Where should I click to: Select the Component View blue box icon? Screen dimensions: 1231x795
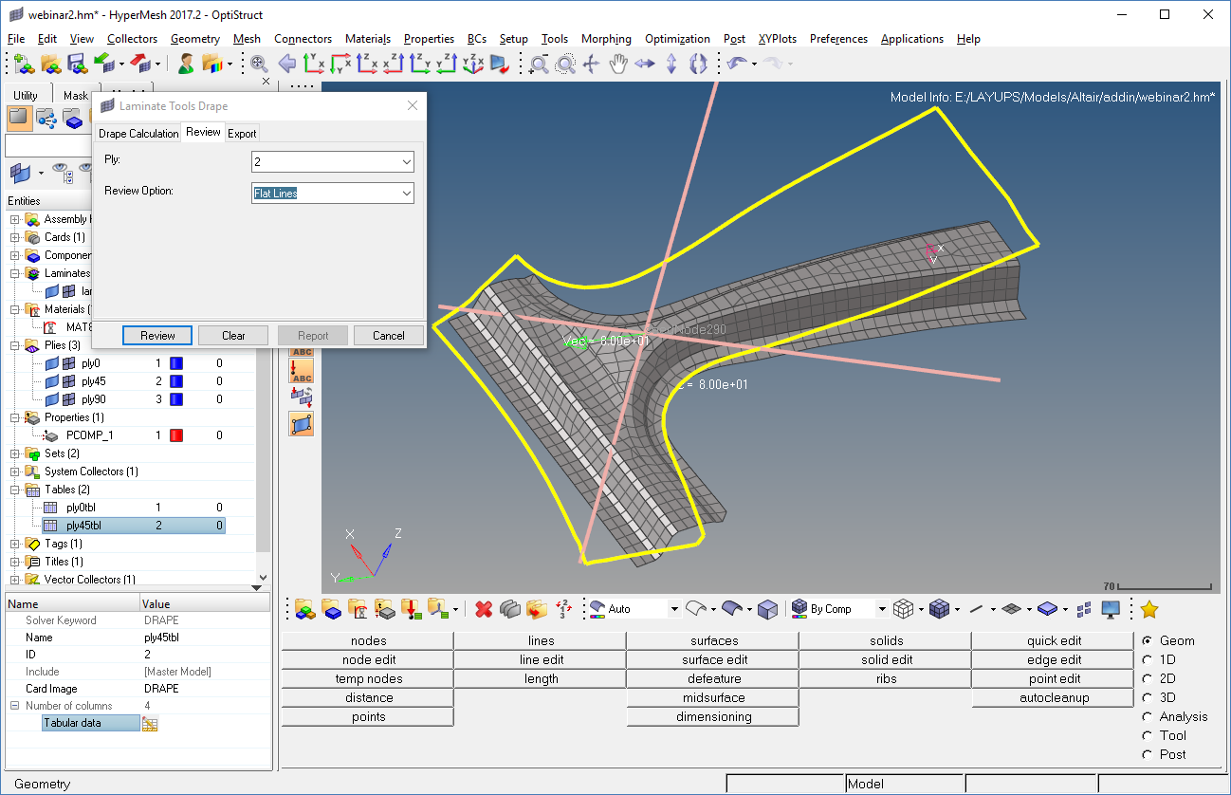pyautogui.click(x=72, y=119)
